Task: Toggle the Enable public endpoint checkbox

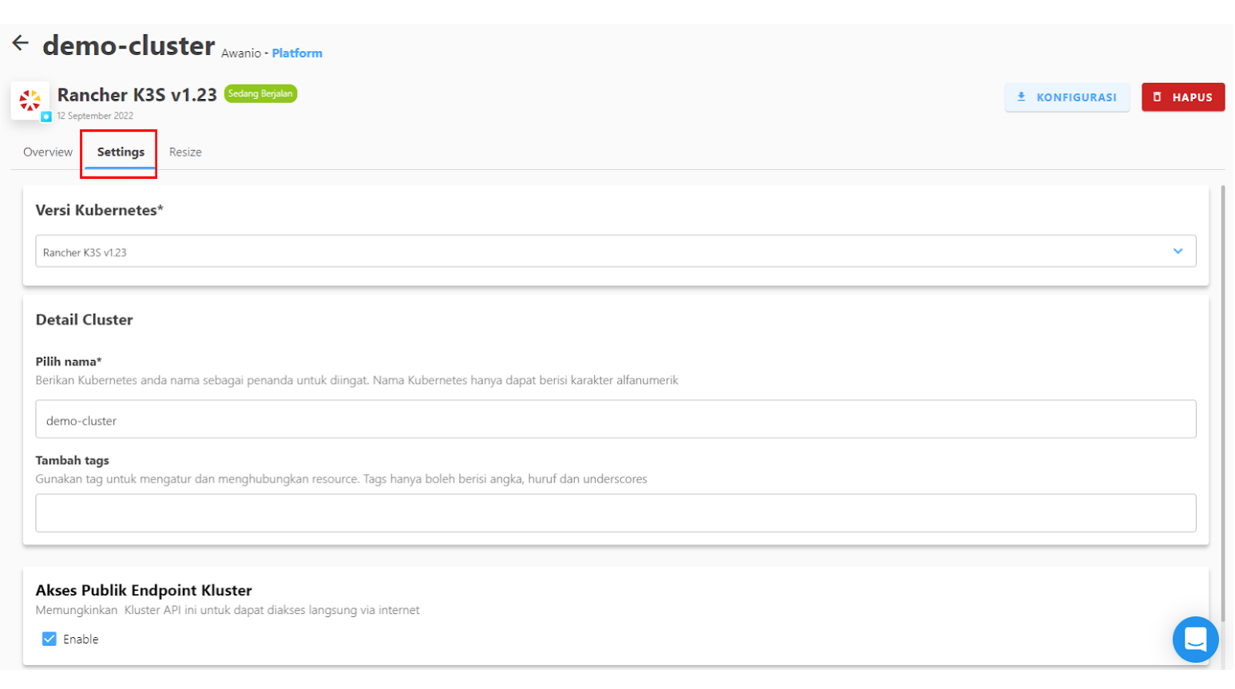Action: pyautogui.click(x=49, y=639)
